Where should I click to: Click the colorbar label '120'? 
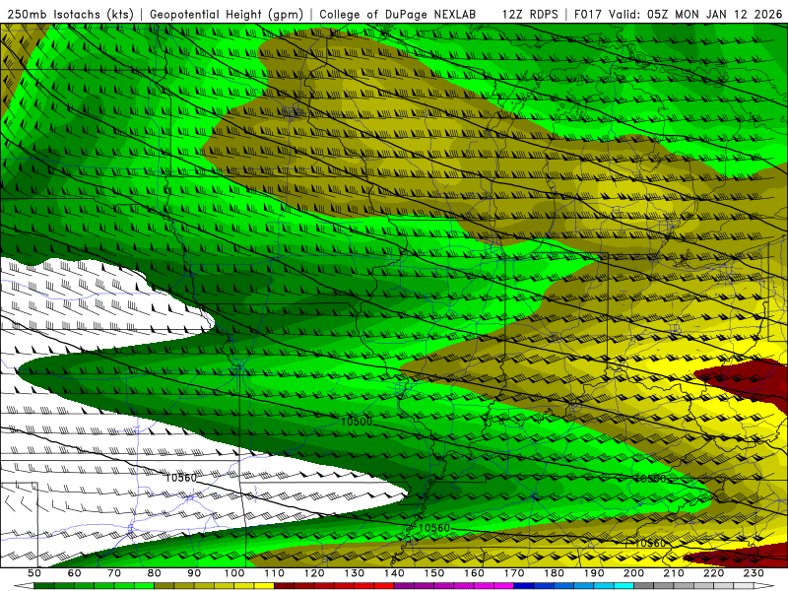(314, 573)
